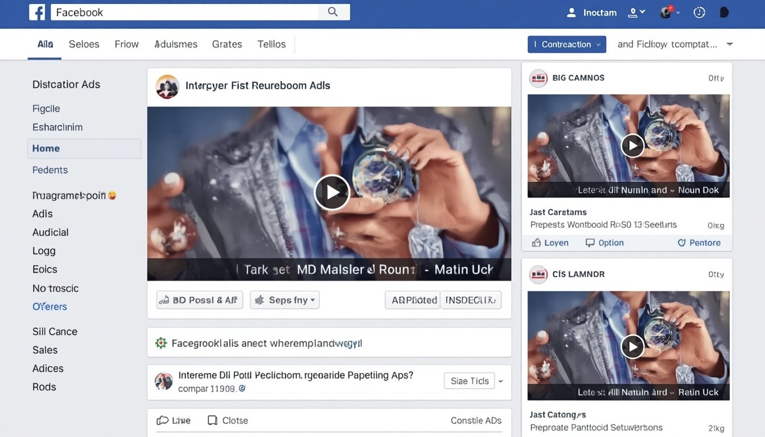Click the INSDECIIX button

click(x=471, y=300)
